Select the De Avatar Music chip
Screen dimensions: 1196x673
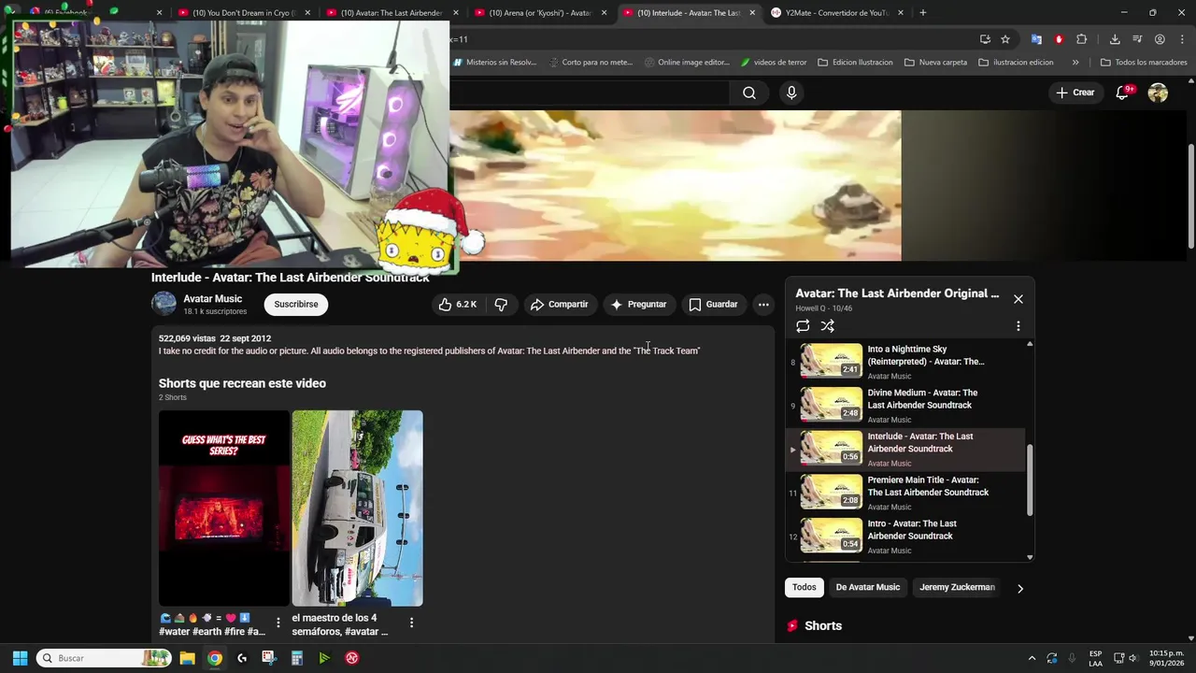tap(868, 588)
